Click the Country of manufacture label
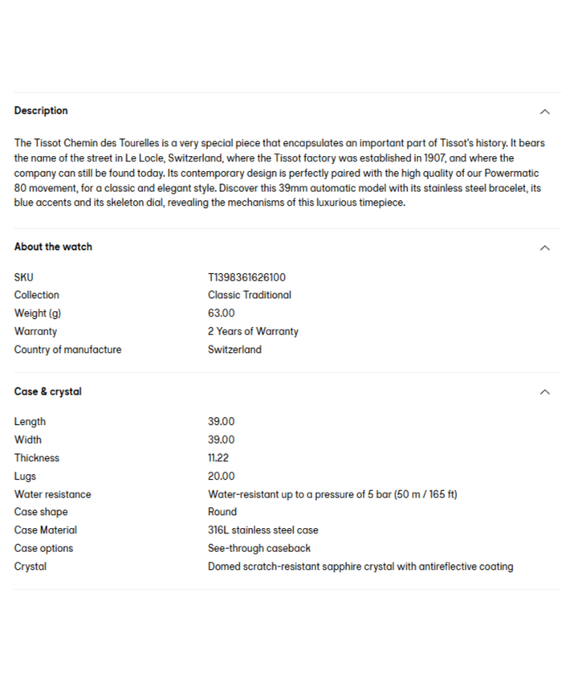Viewport: 562px width, 683px height. (68, 350)
